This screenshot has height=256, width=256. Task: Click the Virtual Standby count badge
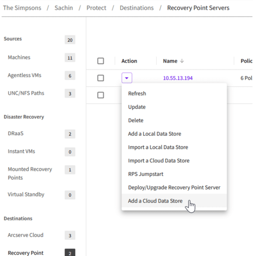pyautogui.click(x=70, y=195)
